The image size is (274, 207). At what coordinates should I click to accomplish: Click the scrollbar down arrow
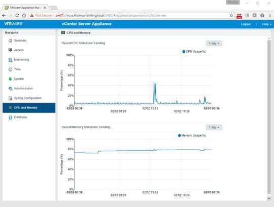269,198
